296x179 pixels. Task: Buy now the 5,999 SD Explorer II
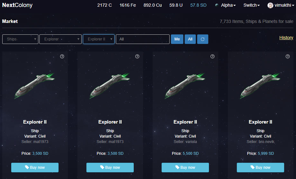click(260, 167)
